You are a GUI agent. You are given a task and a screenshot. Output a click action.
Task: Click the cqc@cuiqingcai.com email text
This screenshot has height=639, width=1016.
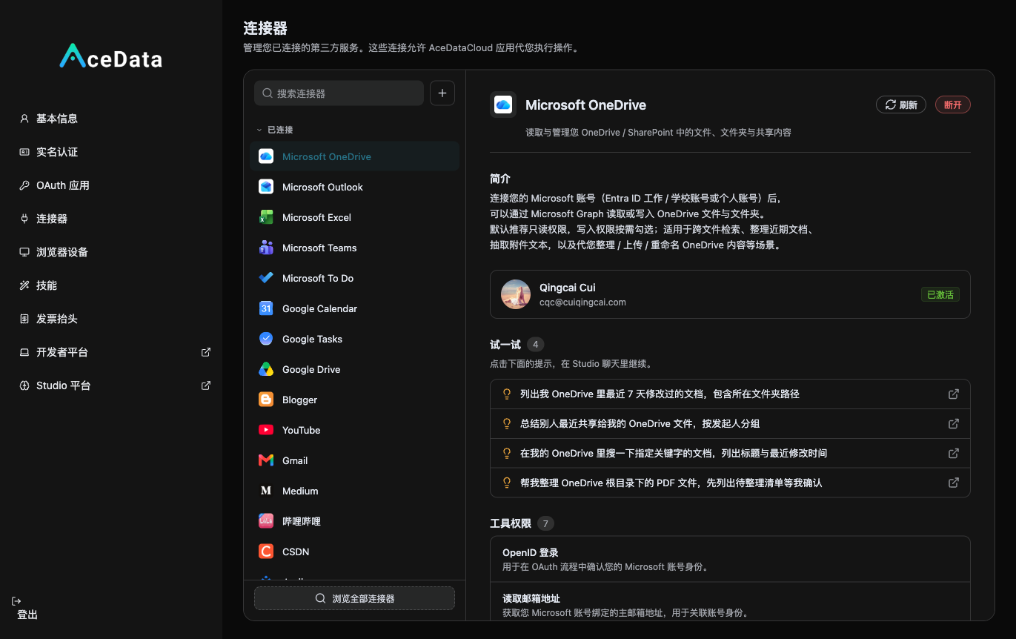coord(582,302)
